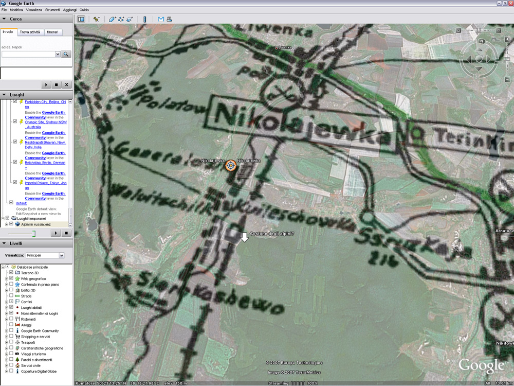
Task: Click the print toolbar icon
Action: click(169, 20)
